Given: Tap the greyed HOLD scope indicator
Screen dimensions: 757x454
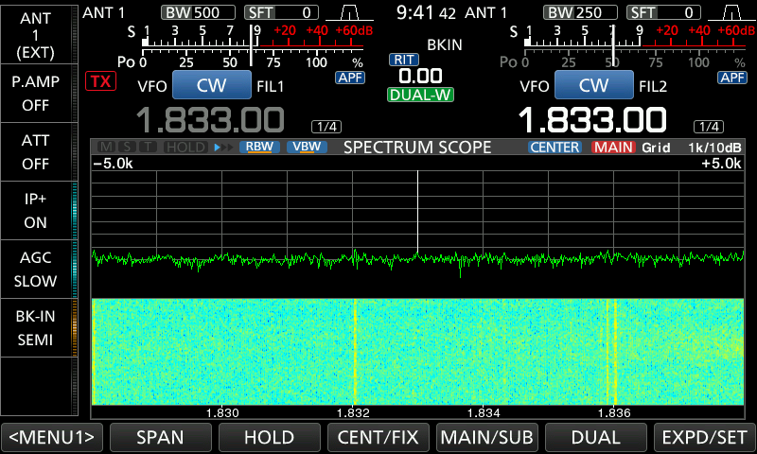Looking at the screenshot, I should 185,148.
